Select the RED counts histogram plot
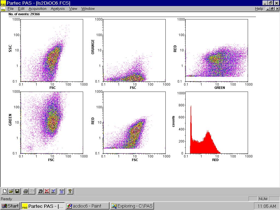This screenshot has width=280, height=210. [x=217, y=122]
